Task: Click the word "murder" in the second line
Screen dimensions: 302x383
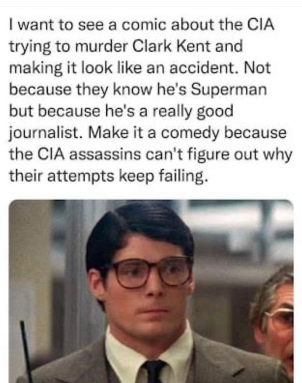Action: (x=101, y=46)
